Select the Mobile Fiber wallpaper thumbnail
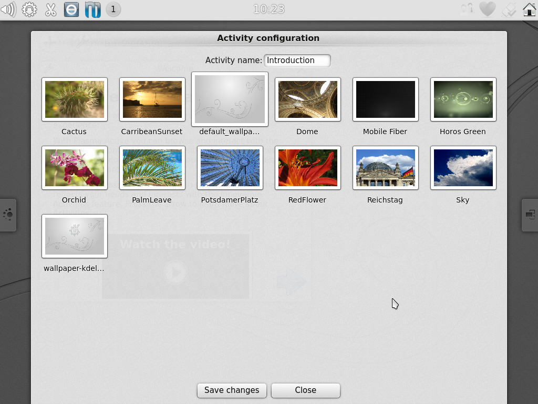Screen dimensions: 538x404 (x=386, y=99)
